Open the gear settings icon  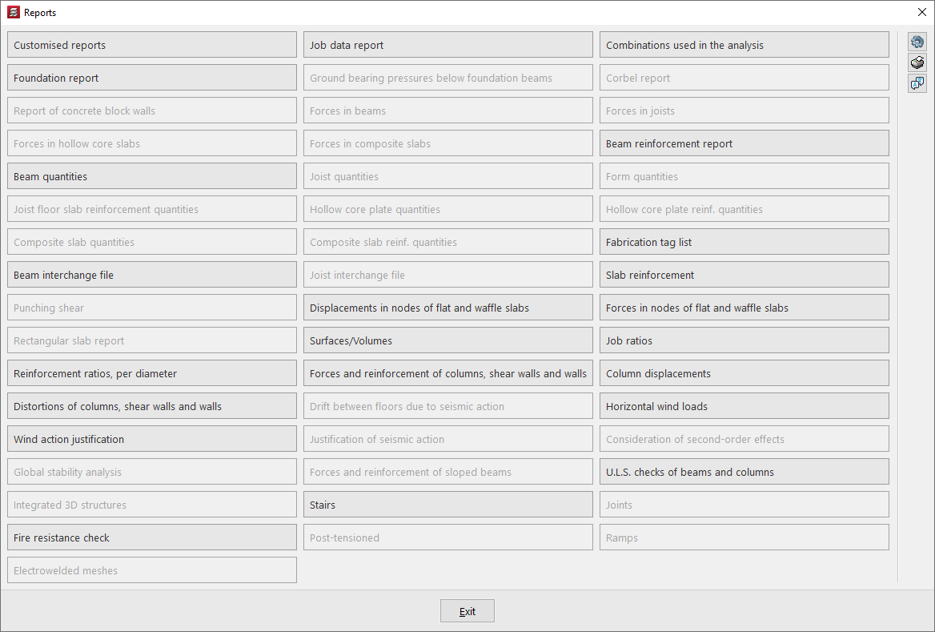click(x=917, y=42)
